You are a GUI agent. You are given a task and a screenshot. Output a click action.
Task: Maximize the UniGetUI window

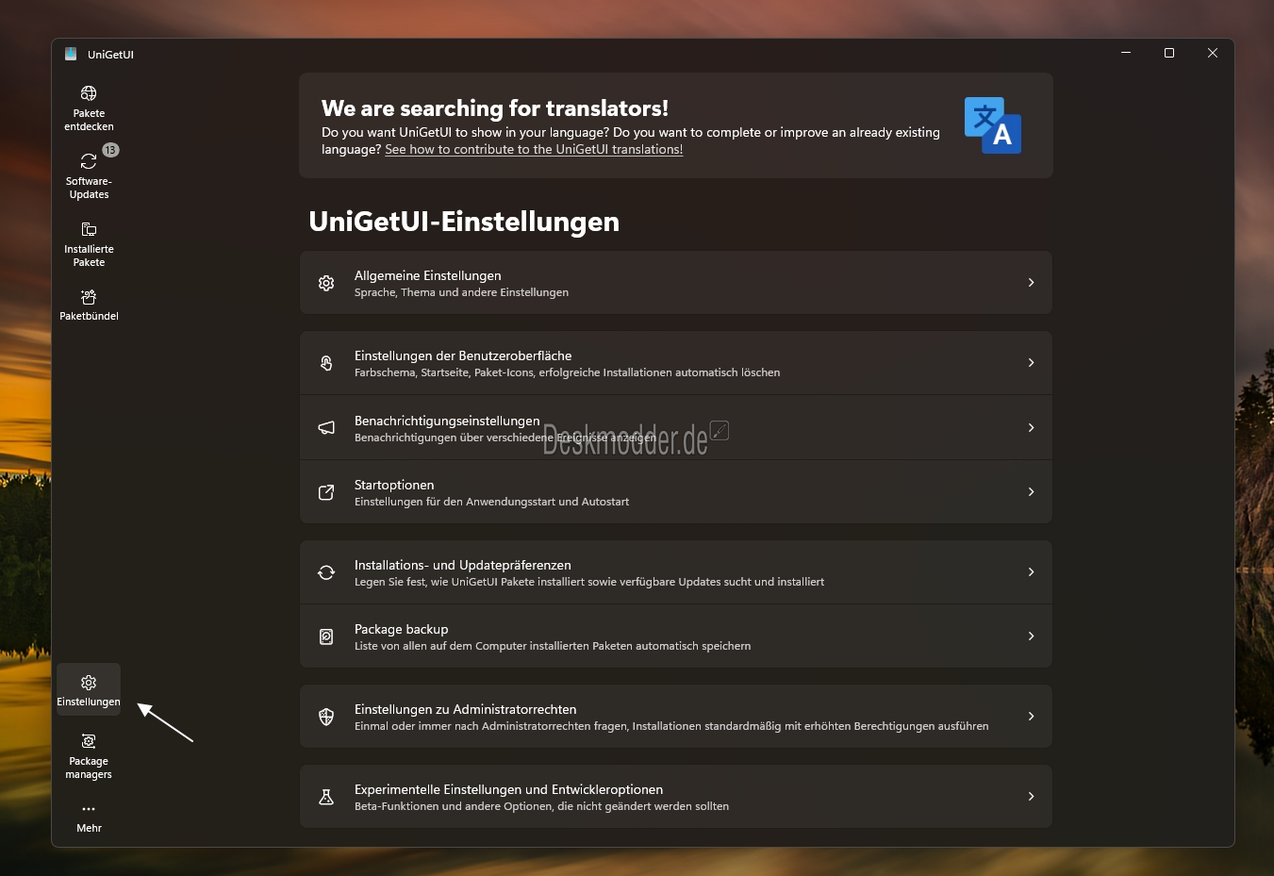1169,54
